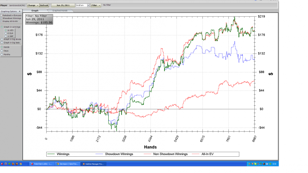Click the 4344 x-axis tick label

[150, 138]
